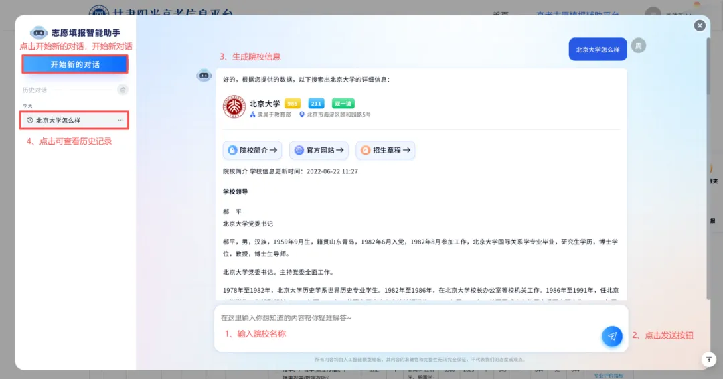This screenshot has height=379, width=723.
Task: Click the 双一流 tag badge
Action: 343,104
